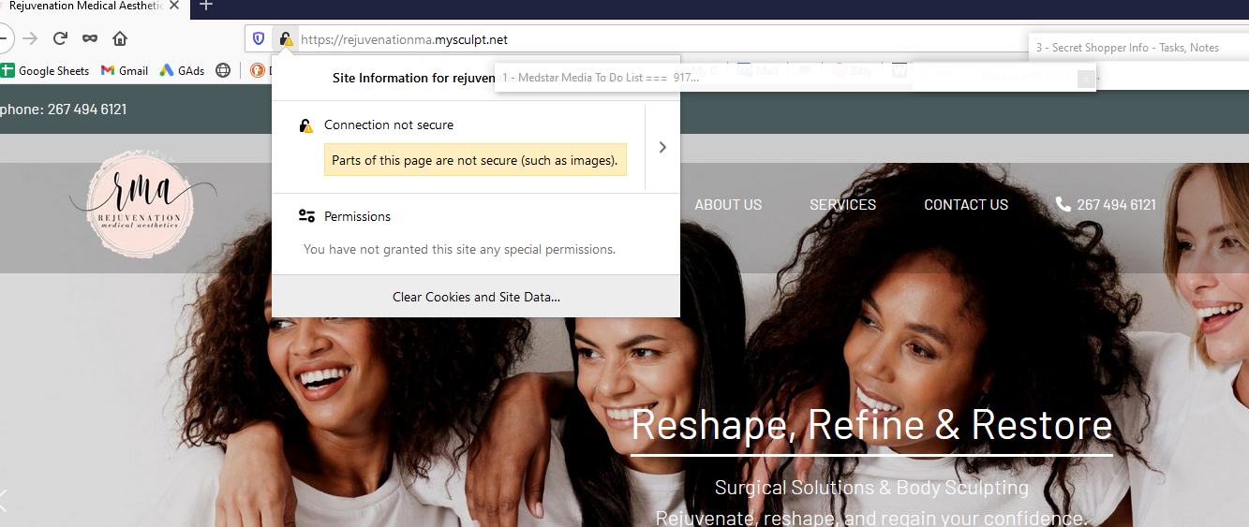Screen dimensions: 1249x527
Task: Expand connection details with the right chevron
Action: pyautogui.click(x=662, y=147)
